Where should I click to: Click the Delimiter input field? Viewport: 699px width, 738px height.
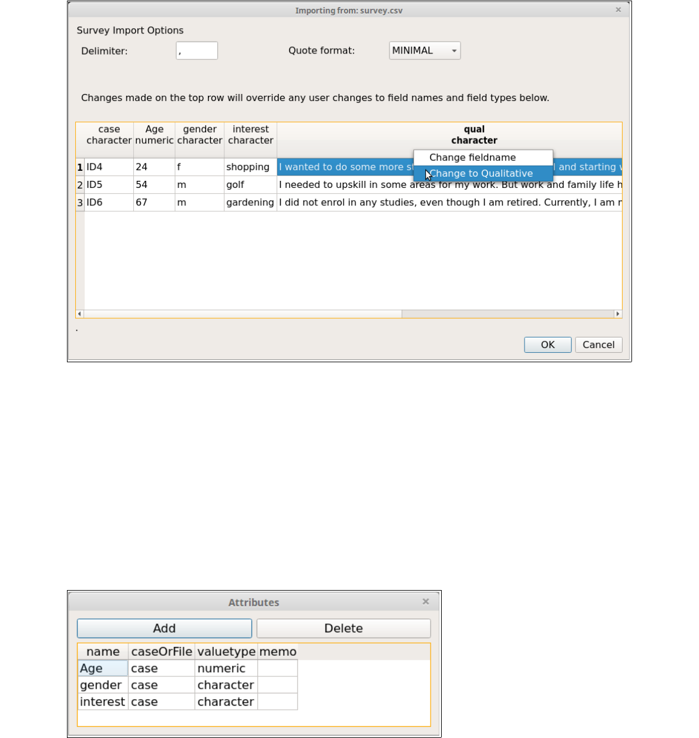[197, 50]
